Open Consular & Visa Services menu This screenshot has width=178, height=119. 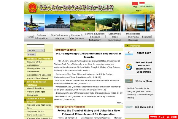(77, 37)
